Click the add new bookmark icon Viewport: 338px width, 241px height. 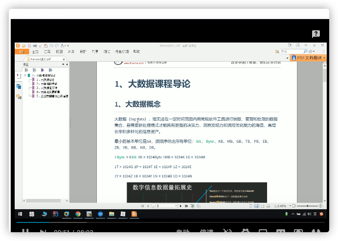[35, 70]
